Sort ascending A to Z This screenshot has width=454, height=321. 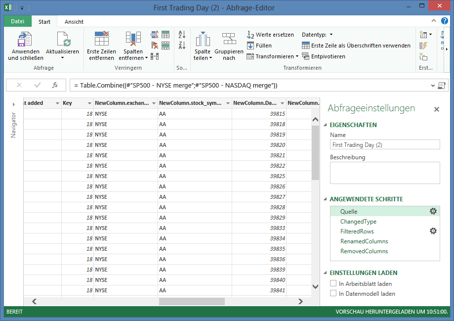tap(182, 35)
